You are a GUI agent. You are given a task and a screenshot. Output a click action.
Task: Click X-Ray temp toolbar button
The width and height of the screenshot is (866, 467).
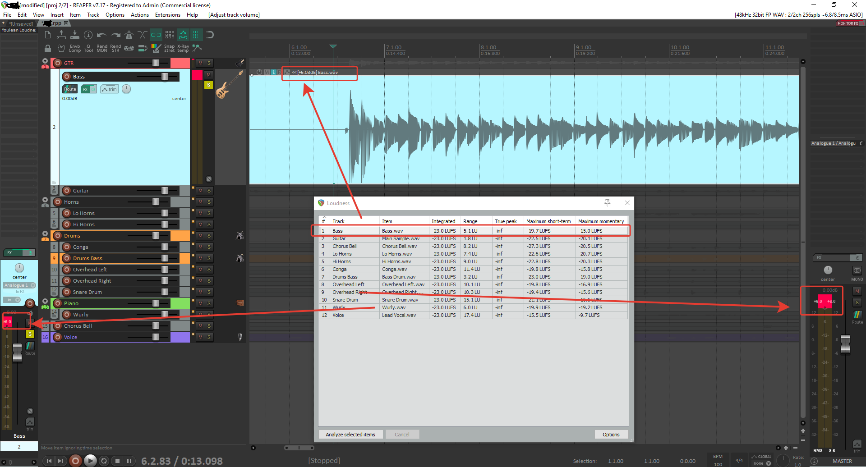pos(183,48)
